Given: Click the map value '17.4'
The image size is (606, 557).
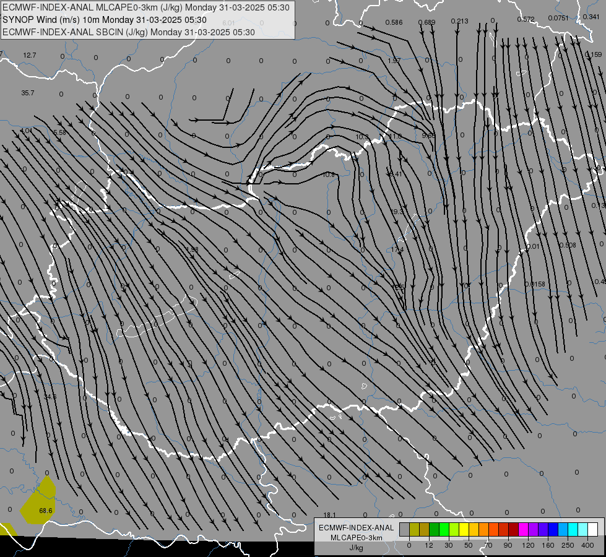Looking at the screenshot, I should tap(397, 249).
